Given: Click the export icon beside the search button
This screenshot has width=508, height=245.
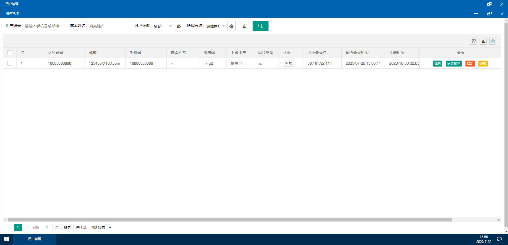Looking at the screenshot, I should tap(244, 26).
